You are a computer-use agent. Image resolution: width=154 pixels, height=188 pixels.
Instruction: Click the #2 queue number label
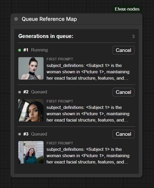(26, 92)
